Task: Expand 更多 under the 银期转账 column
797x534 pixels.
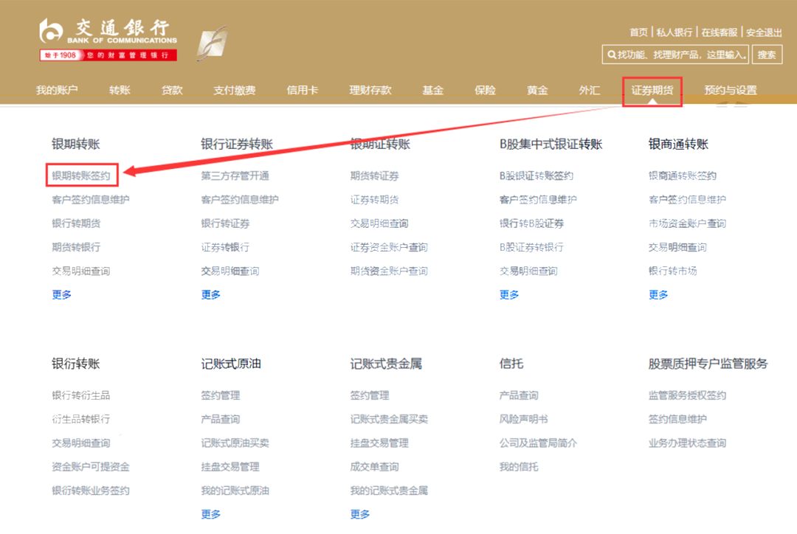Action: click(x=61, y=294)
